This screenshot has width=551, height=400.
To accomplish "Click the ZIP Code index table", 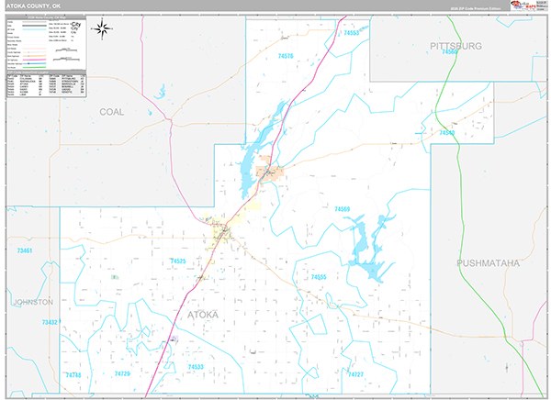I will pos(47,84).
